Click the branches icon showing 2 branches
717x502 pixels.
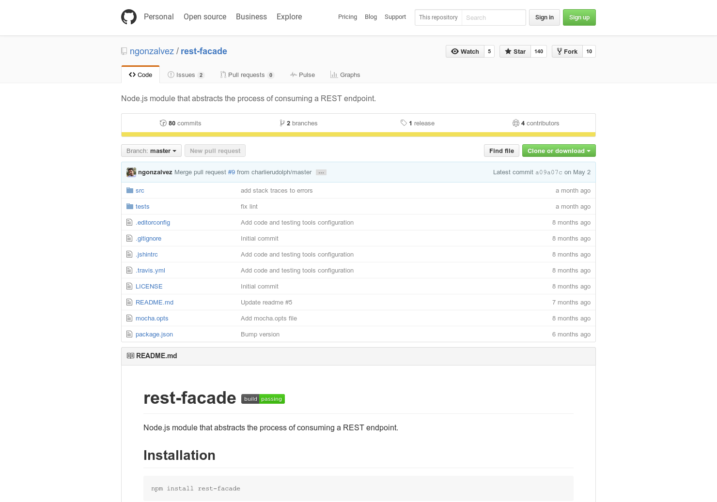282,123
